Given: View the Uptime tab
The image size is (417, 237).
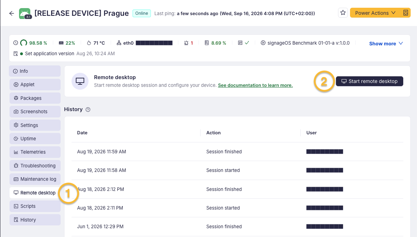Looking at the screenshot, I should pyautogui.click(x=35, y=139).
